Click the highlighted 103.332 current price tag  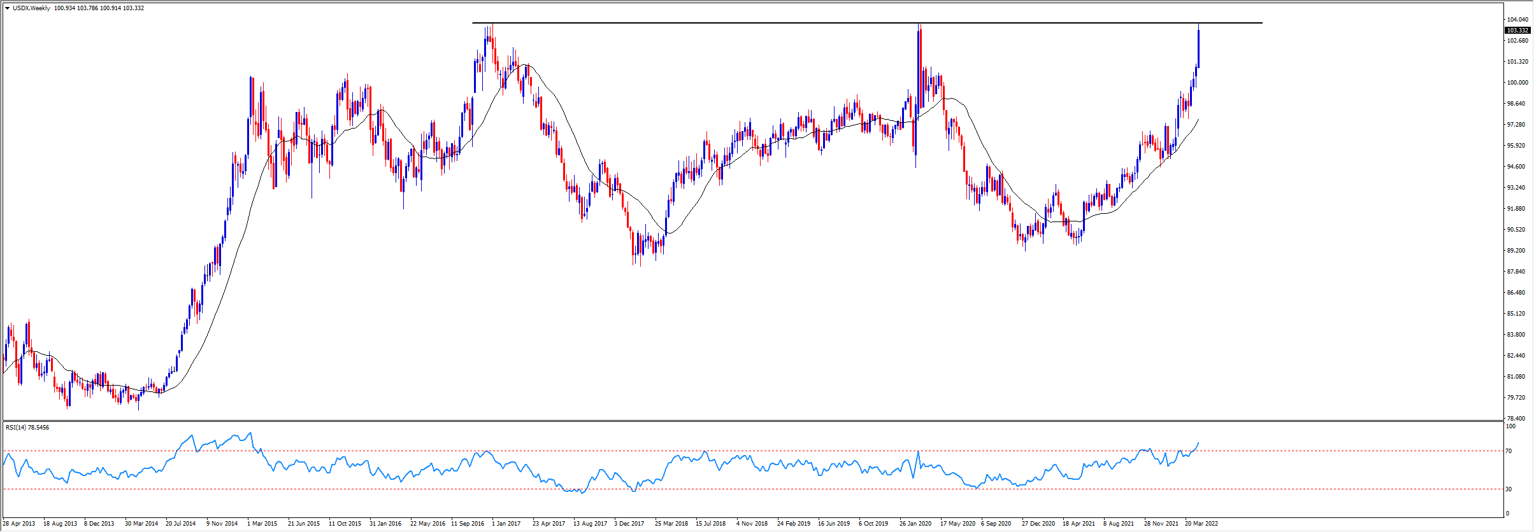click(x=1517, y=30)
